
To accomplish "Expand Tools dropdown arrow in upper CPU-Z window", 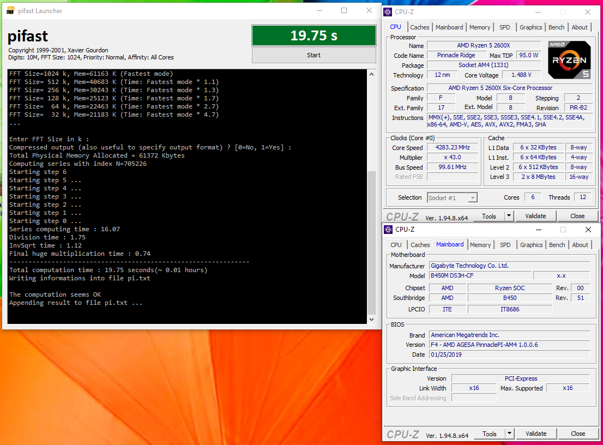I will [509, 216].
